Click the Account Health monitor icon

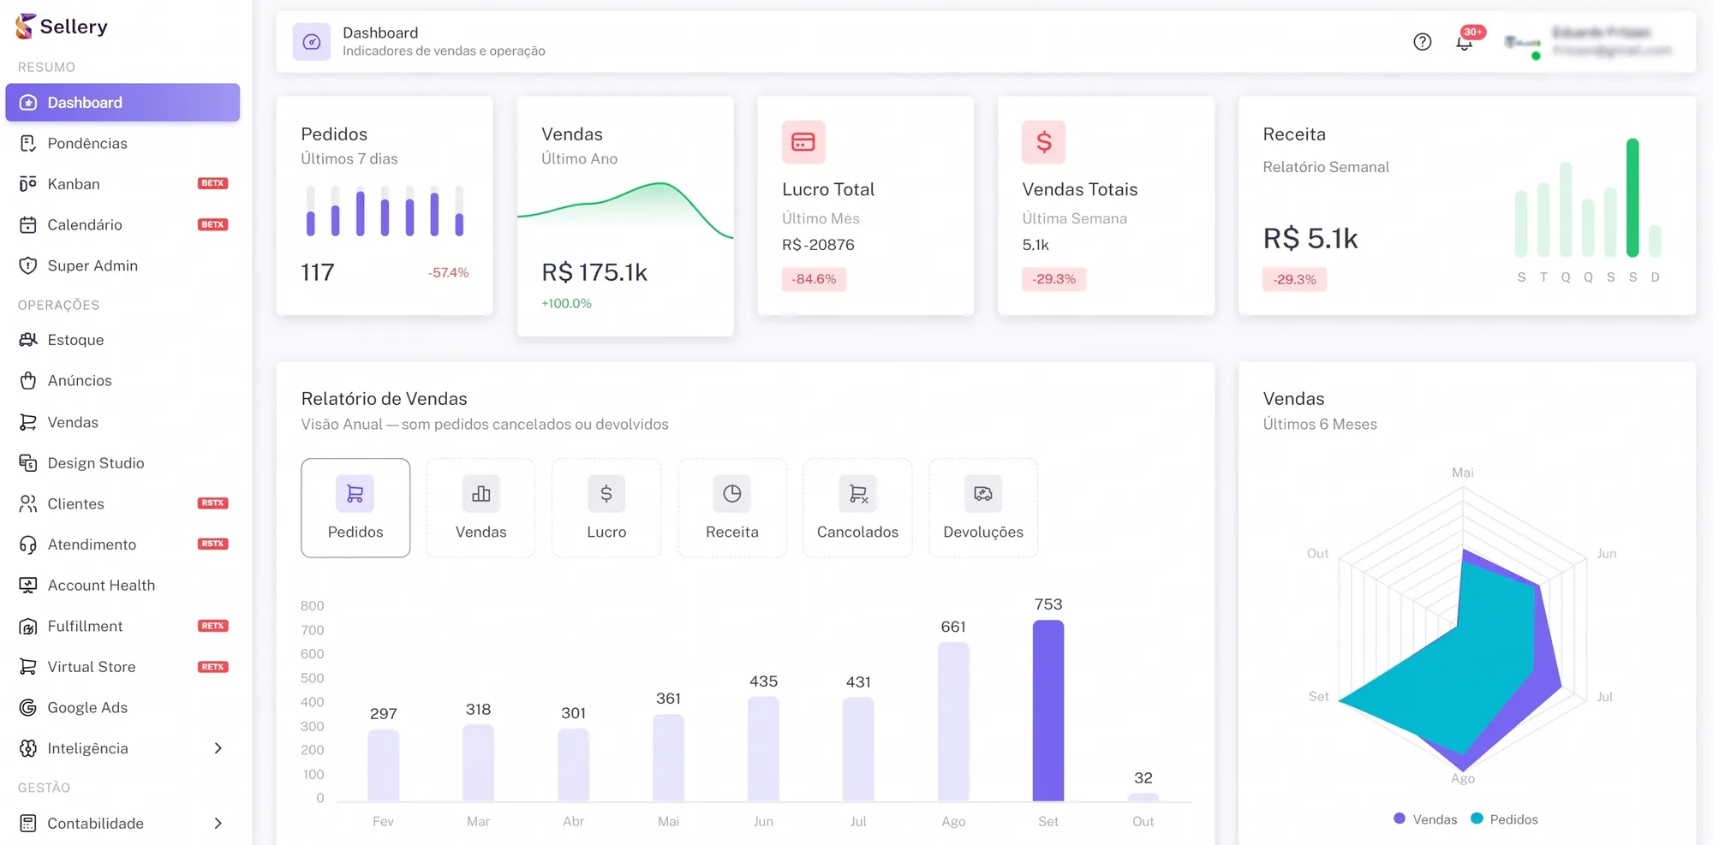pos(28,586)
